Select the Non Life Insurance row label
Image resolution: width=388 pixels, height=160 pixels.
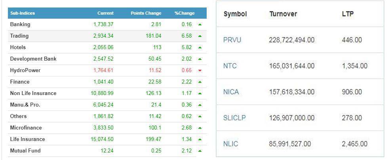(33, 93)
